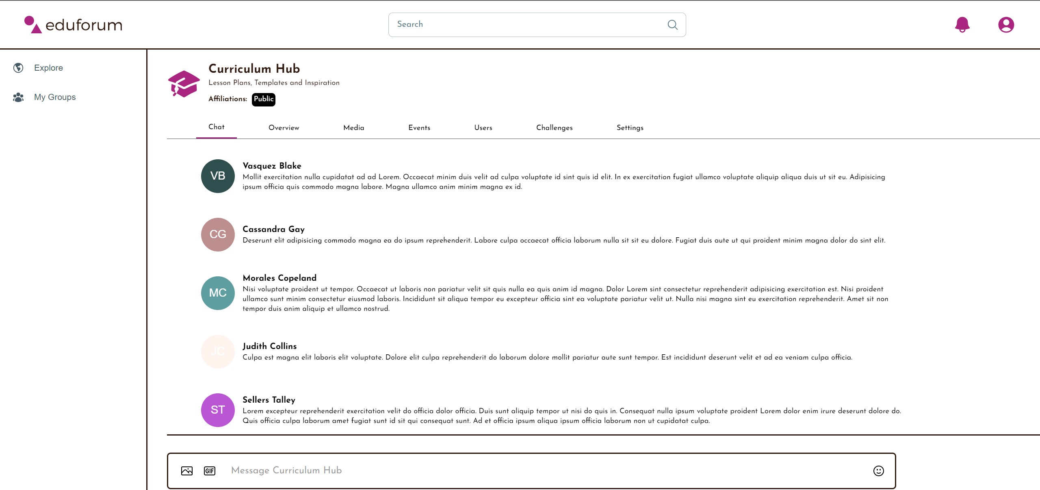
Task: Open the Events tab
Action: pos(419,128)
